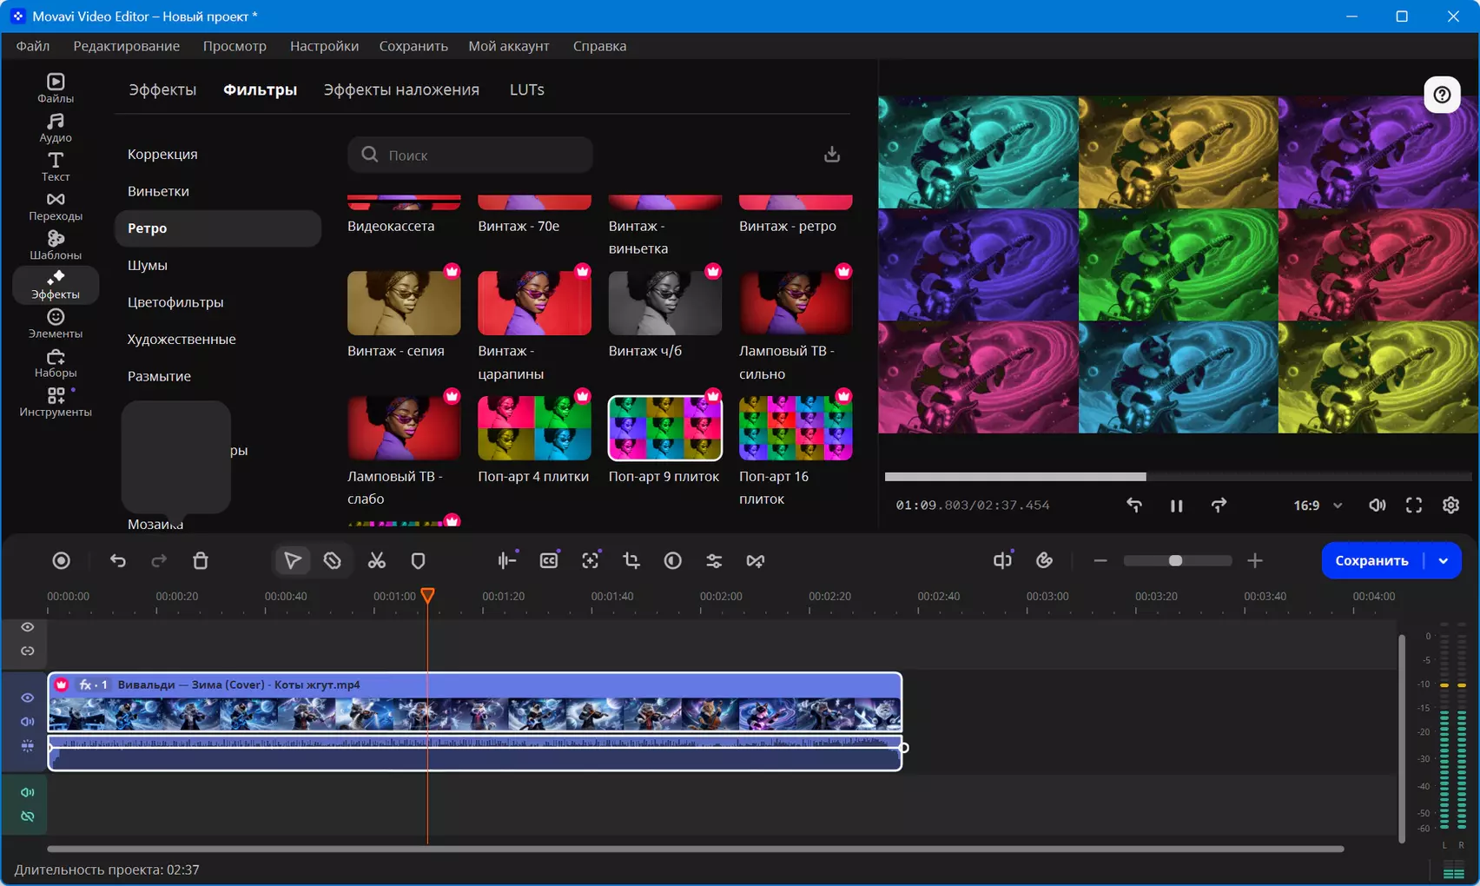Click the record video button in toolbar
The image size is (1480, 886).
(x=61, y=561)
